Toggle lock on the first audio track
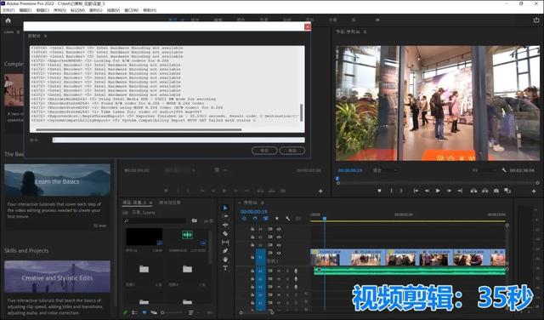This screenshot has width=544, height=320. click(252, 271)
